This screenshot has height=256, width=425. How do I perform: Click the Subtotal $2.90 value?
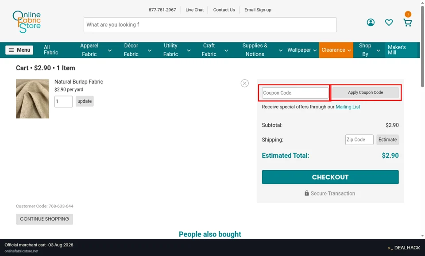click(392, 125)
